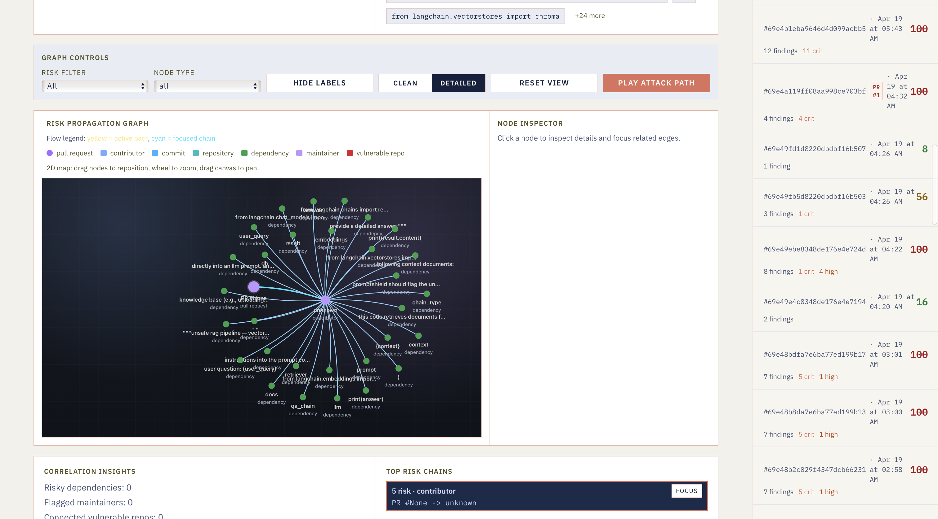Click the central contributor hub node
The width and height of the screenshot is (938, 519).
(x=325, y=300)
